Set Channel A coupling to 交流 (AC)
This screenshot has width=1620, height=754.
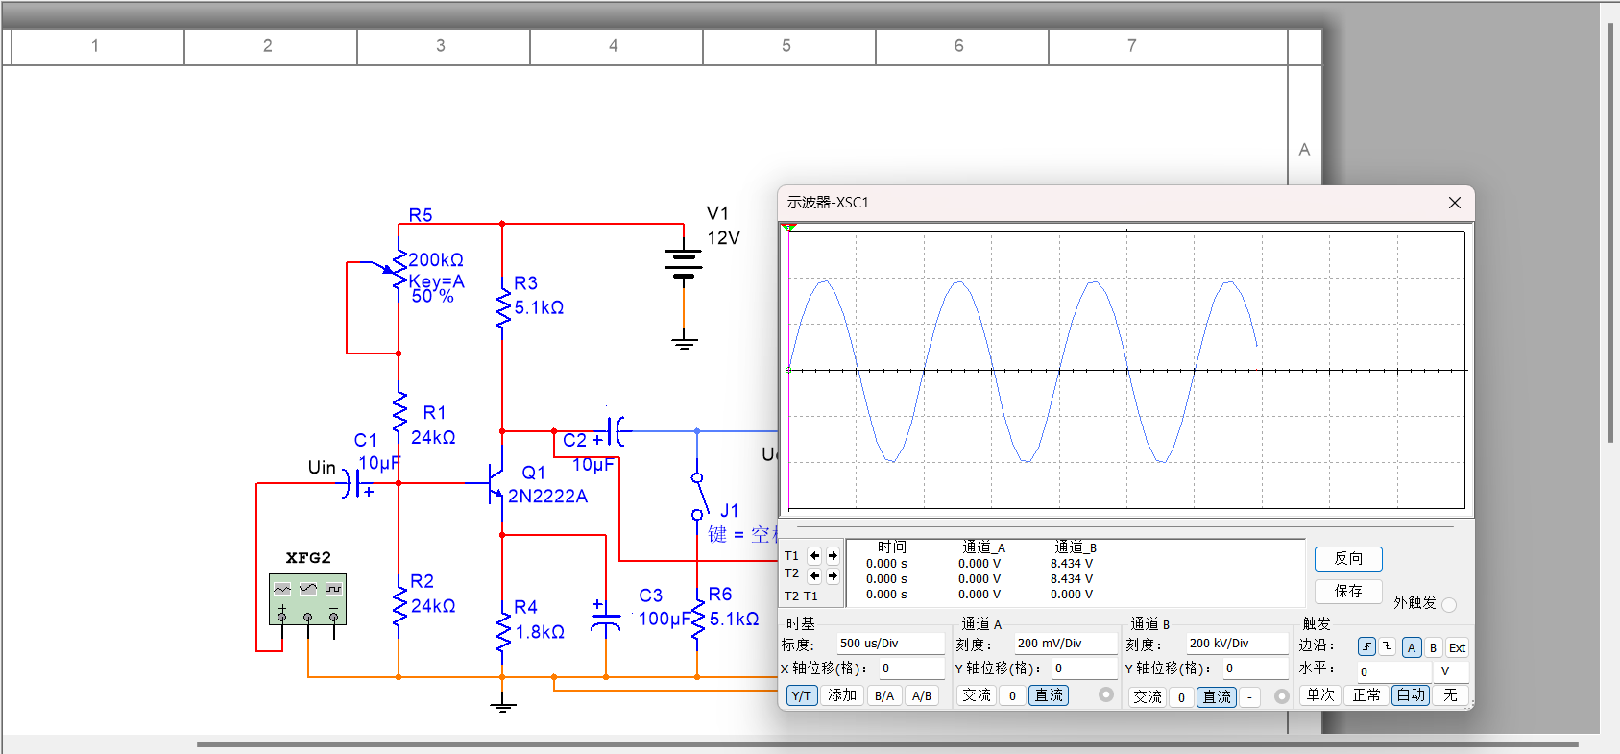pos(977,695)
